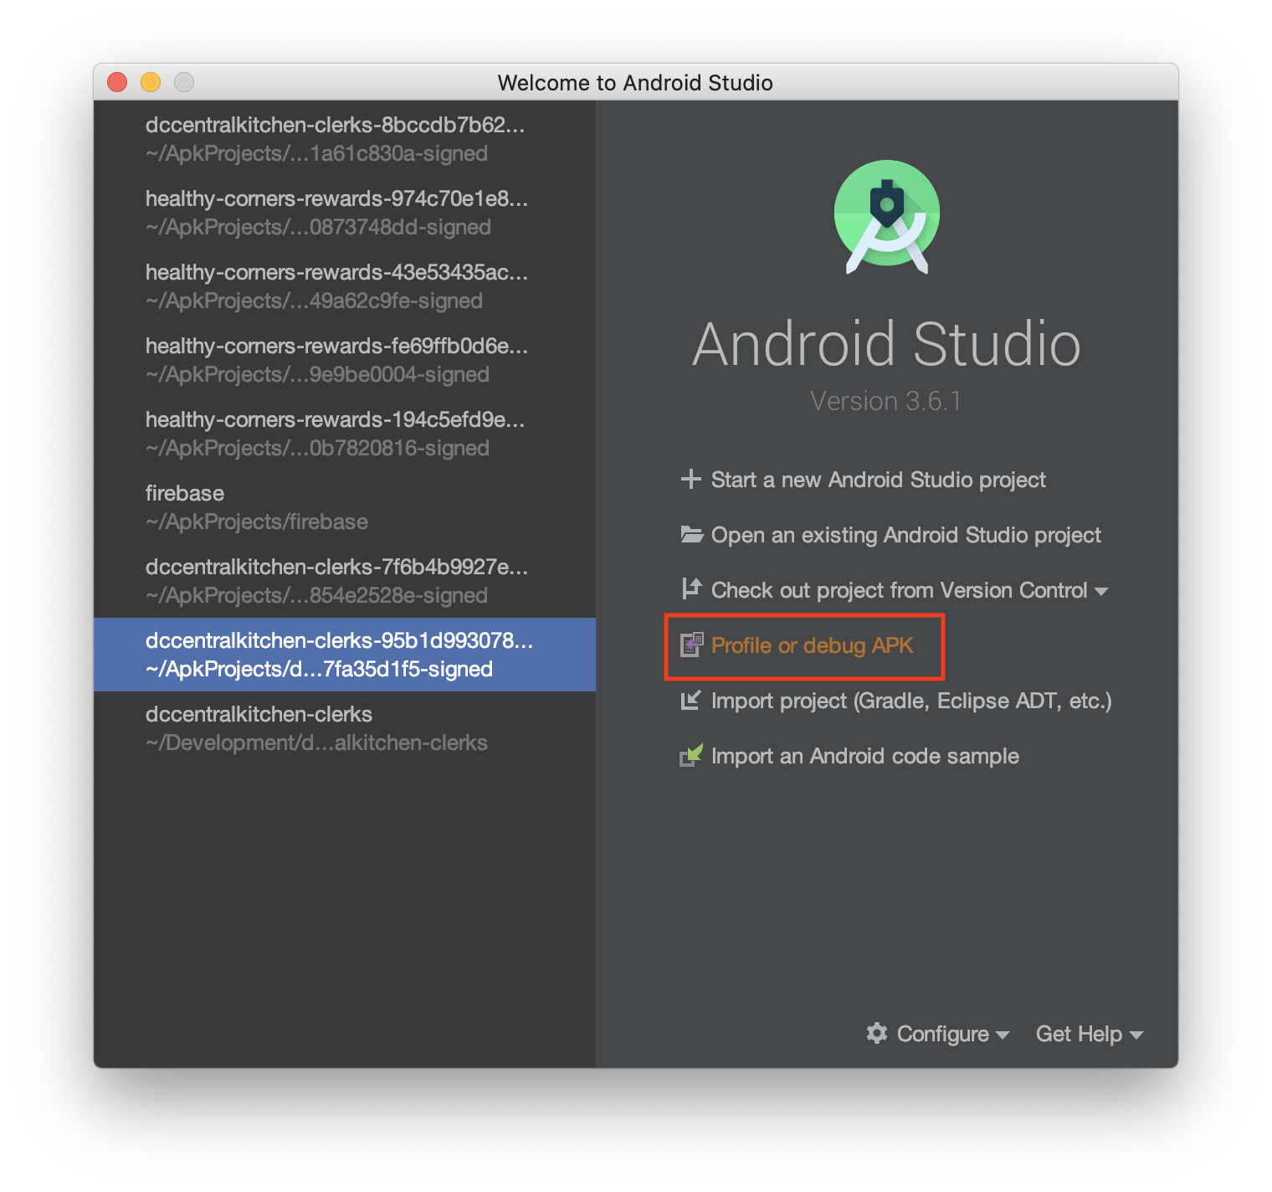1272x1192 pixels.
Task: Choose Import project (Gradle, Eclipse ADT, etc.)
Action: pos(911,701)
